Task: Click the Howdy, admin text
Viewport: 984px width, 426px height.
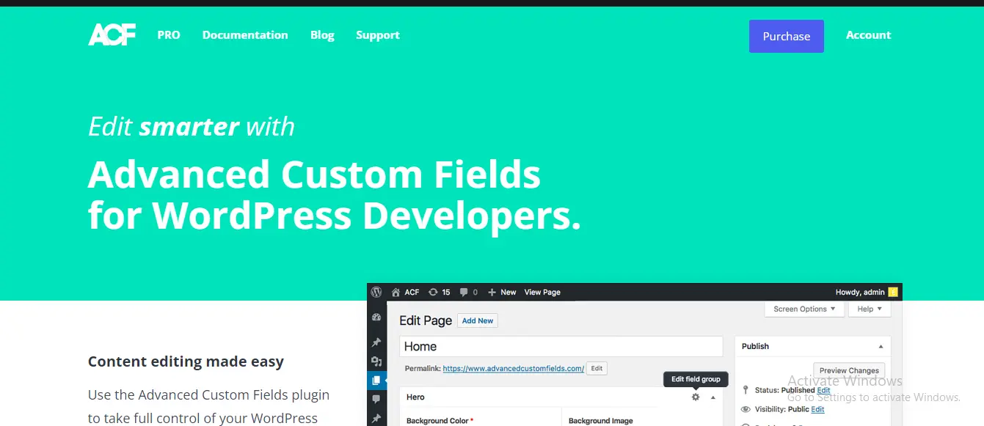Action: 860,292
